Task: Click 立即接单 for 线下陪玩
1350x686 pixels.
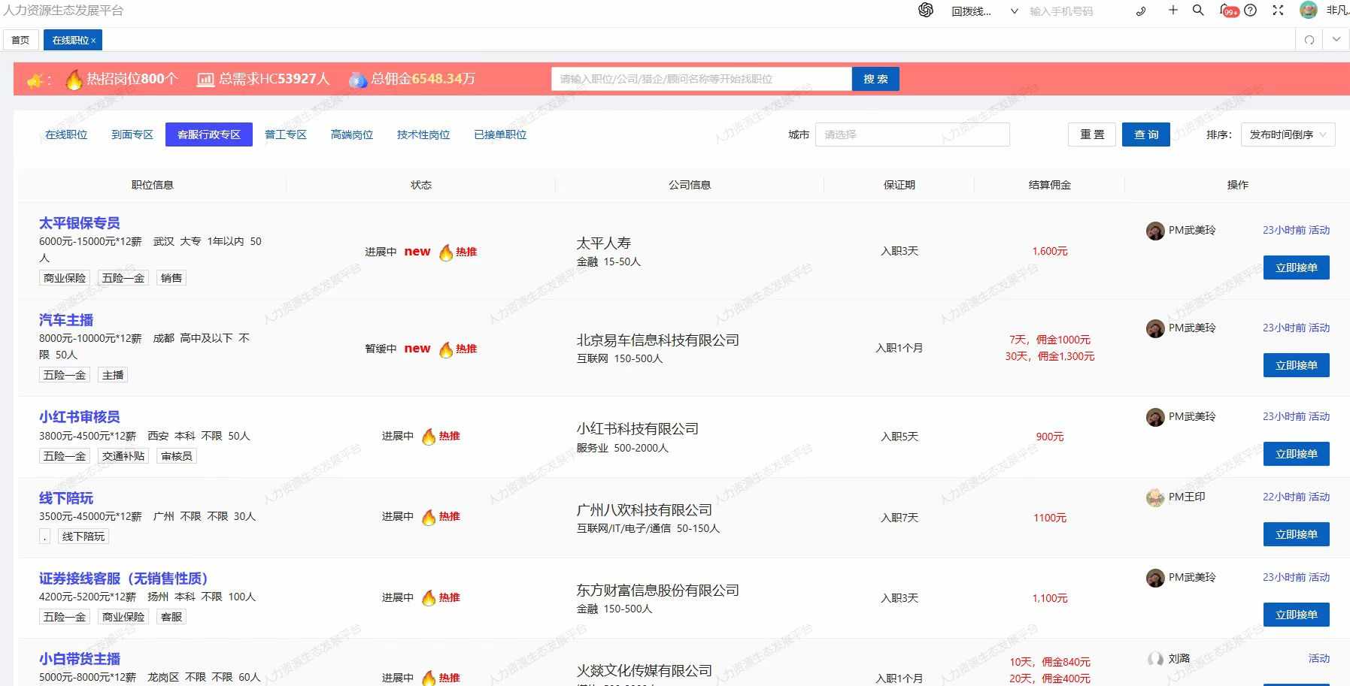Action: coord(1297,534)
